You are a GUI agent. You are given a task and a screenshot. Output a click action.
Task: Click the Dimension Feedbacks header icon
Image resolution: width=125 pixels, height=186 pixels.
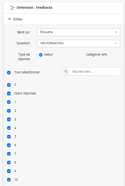tap(13, 8)
